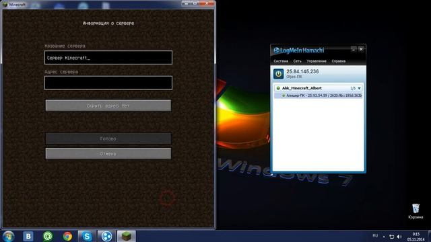Open the Справка menu in Hamachi
Viewport: 431px width, 242px height.
pos(338,61)
